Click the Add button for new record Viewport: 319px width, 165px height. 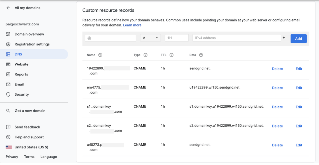pyautogui.click(x=298, y=38)
